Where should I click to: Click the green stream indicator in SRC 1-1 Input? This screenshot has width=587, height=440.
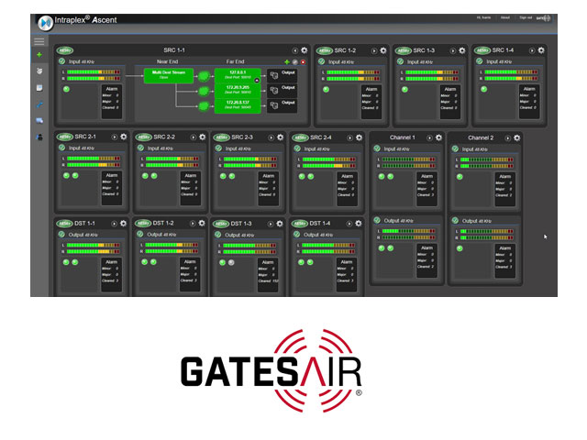click(x=66, y=89)
